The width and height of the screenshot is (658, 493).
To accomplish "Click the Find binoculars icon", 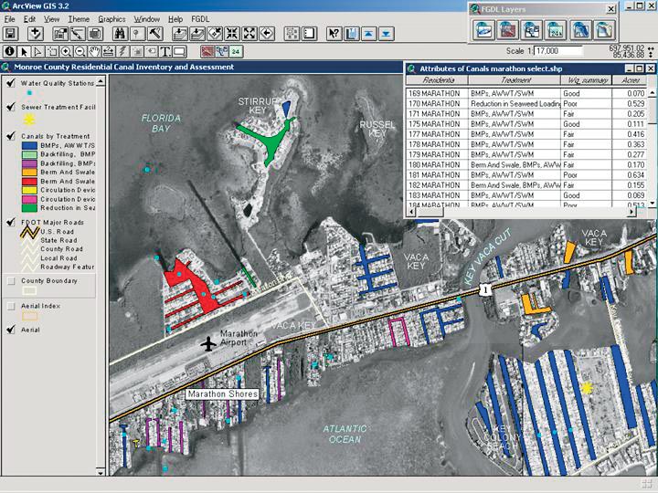I will coord(120,34).
